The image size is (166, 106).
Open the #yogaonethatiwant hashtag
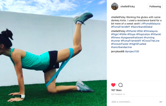click(132, 38)
